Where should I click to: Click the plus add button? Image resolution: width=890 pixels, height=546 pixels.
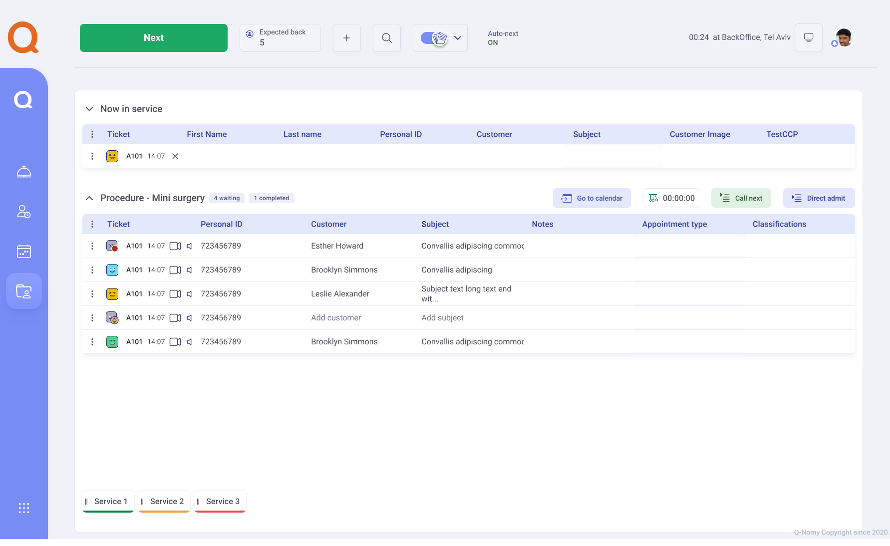pos(346,38)
